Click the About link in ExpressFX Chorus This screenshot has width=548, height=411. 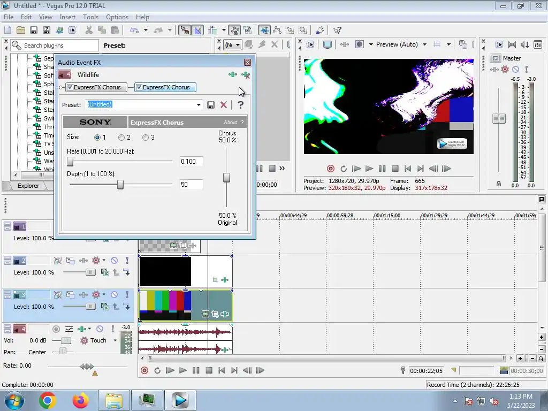[x=230, y=123]
